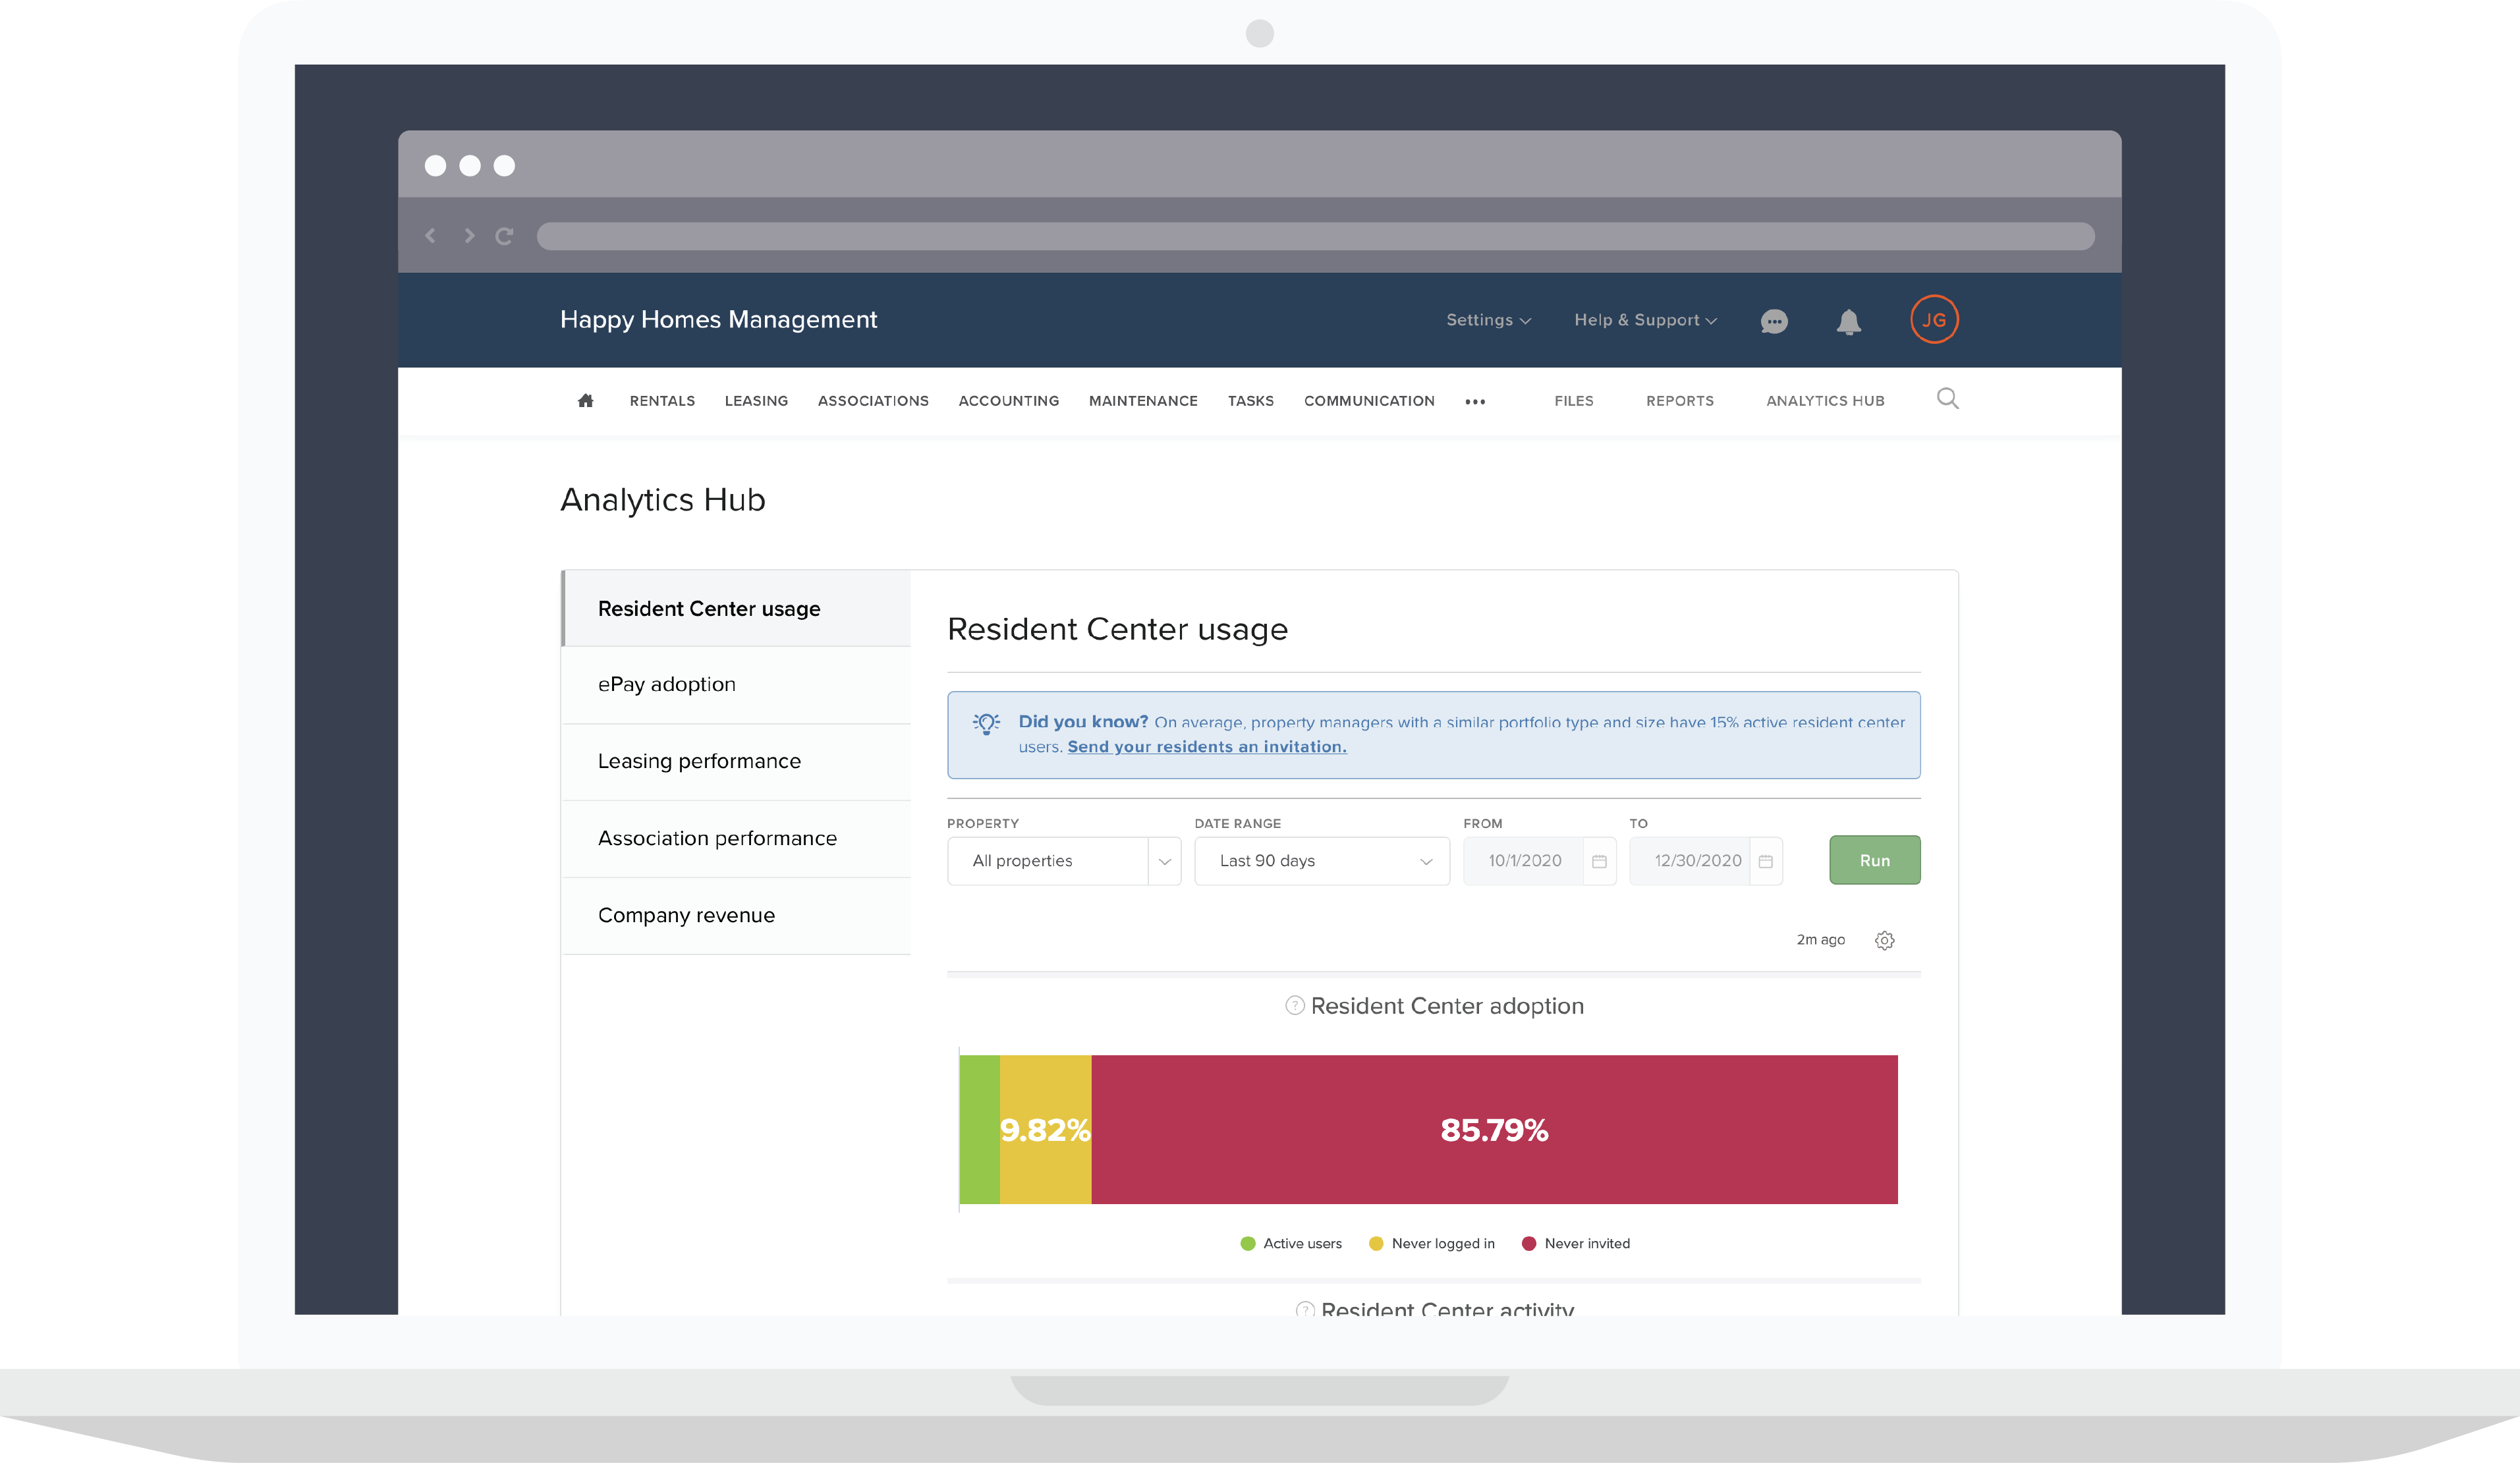
Task: Go to Reports in navigation
Action: click(1680, 401)
